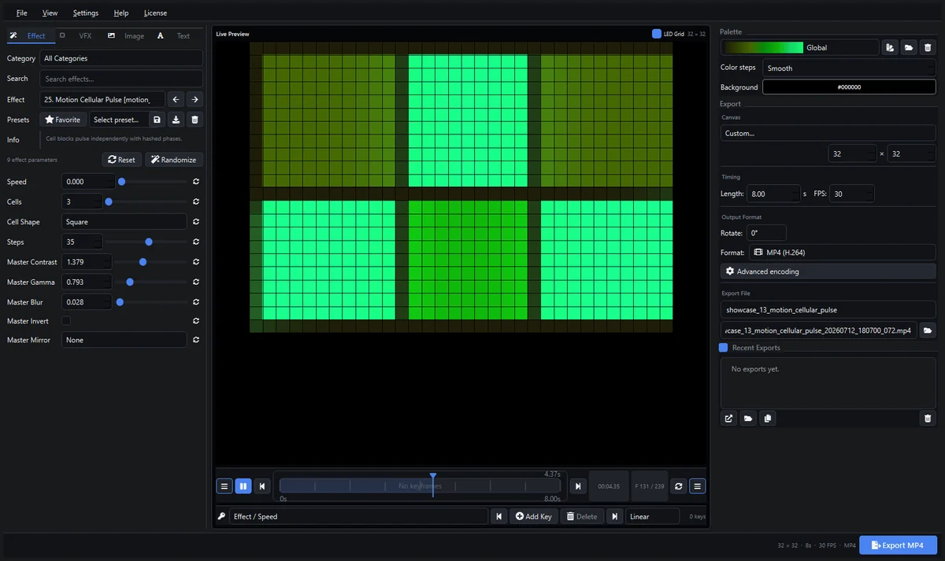Open the Cell Shape dropdown

tap(124, 222)
